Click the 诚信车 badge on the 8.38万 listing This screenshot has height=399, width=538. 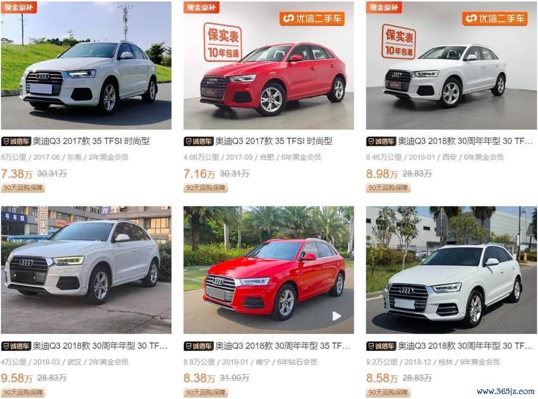point(199,346)
